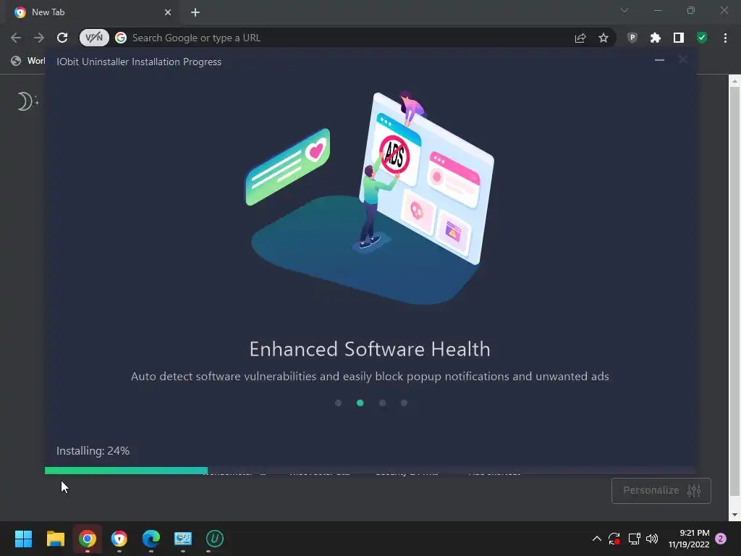
Task: Click the Enhanced Software Health heading
Action: (370, 350)
